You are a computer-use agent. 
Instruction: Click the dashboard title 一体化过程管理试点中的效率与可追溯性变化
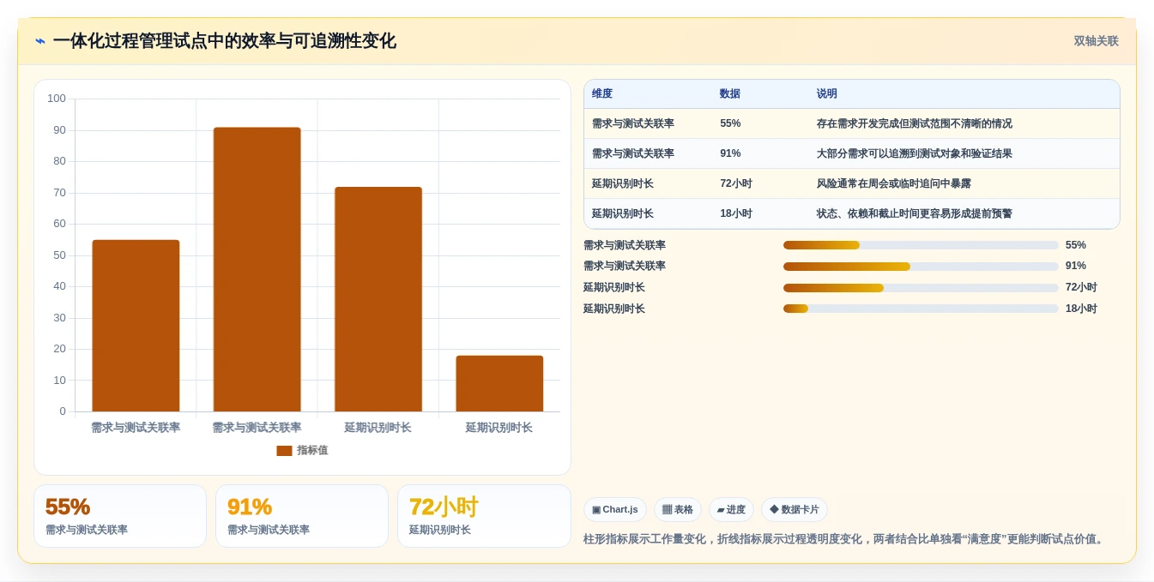(x=225, y=41)
